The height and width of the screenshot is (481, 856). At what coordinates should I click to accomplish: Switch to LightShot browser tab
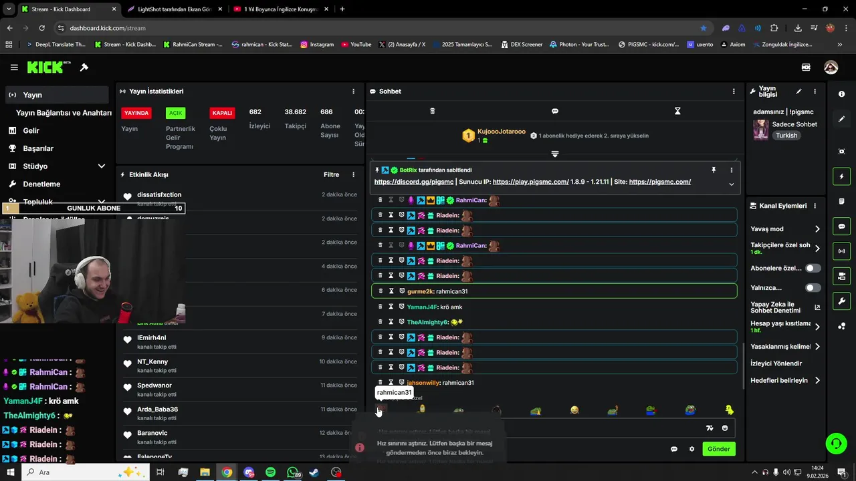coord(174,9)
